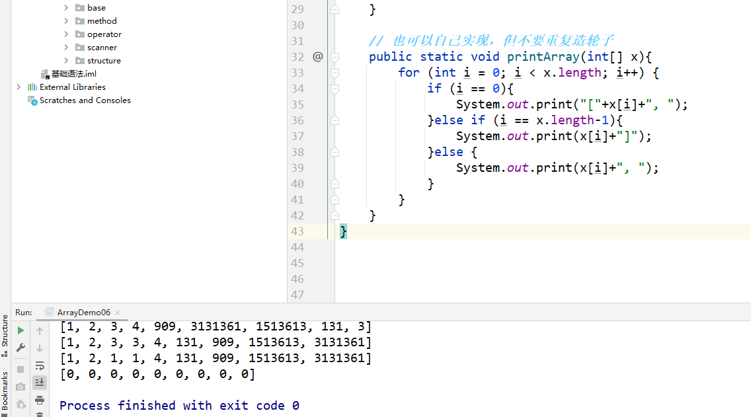Open run configuration wrench icon

pos(20,348)
